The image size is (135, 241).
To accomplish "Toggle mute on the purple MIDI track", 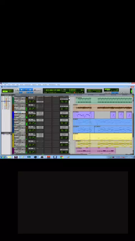I will pyautogui.click(x=24, y=113).
